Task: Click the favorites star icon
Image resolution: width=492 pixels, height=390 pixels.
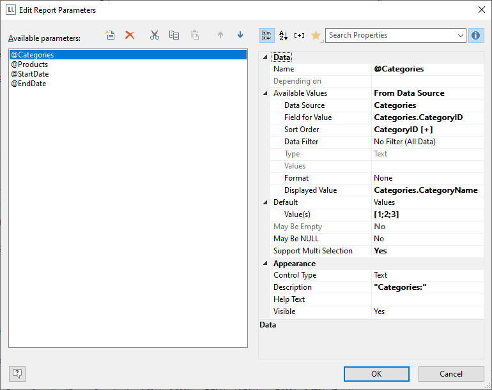Action: pos(316,36)
